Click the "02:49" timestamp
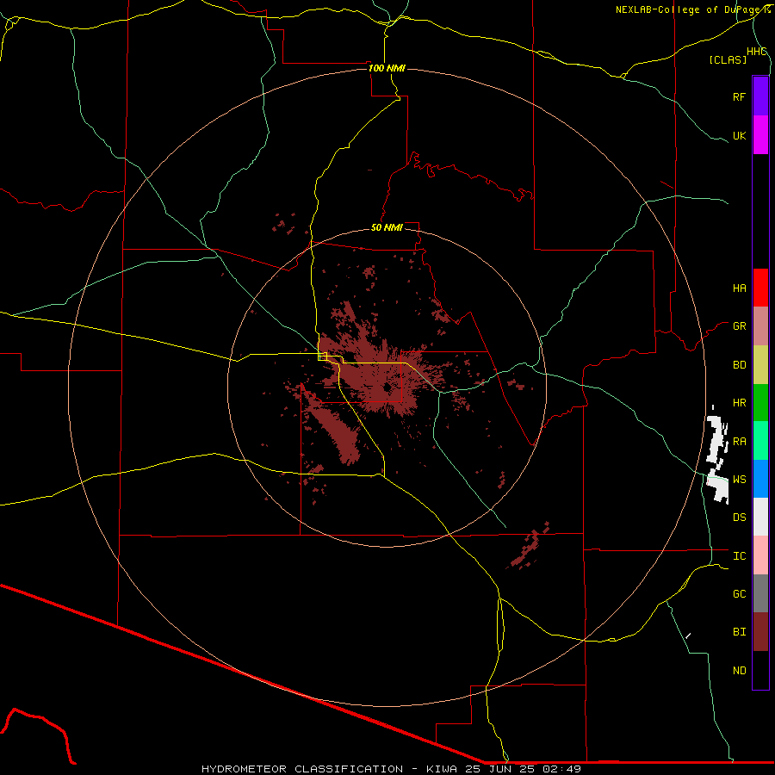775x775 pixels. (561, 769)
